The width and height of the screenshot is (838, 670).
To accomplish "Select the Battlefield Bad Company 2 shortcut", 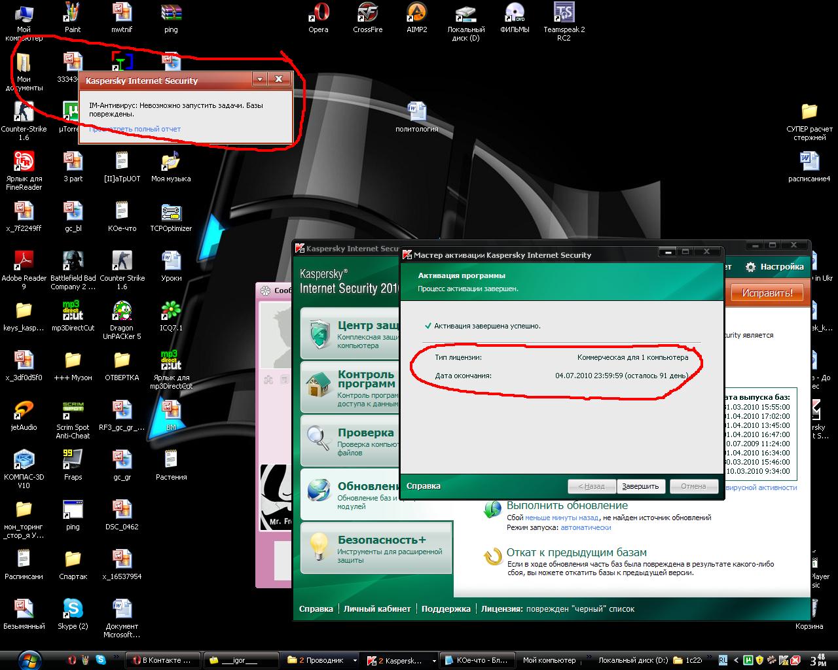I will (x=73, y=270).
